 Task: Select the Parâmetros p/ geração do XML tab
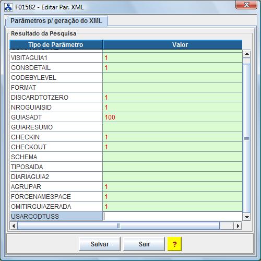coord(56,21)
